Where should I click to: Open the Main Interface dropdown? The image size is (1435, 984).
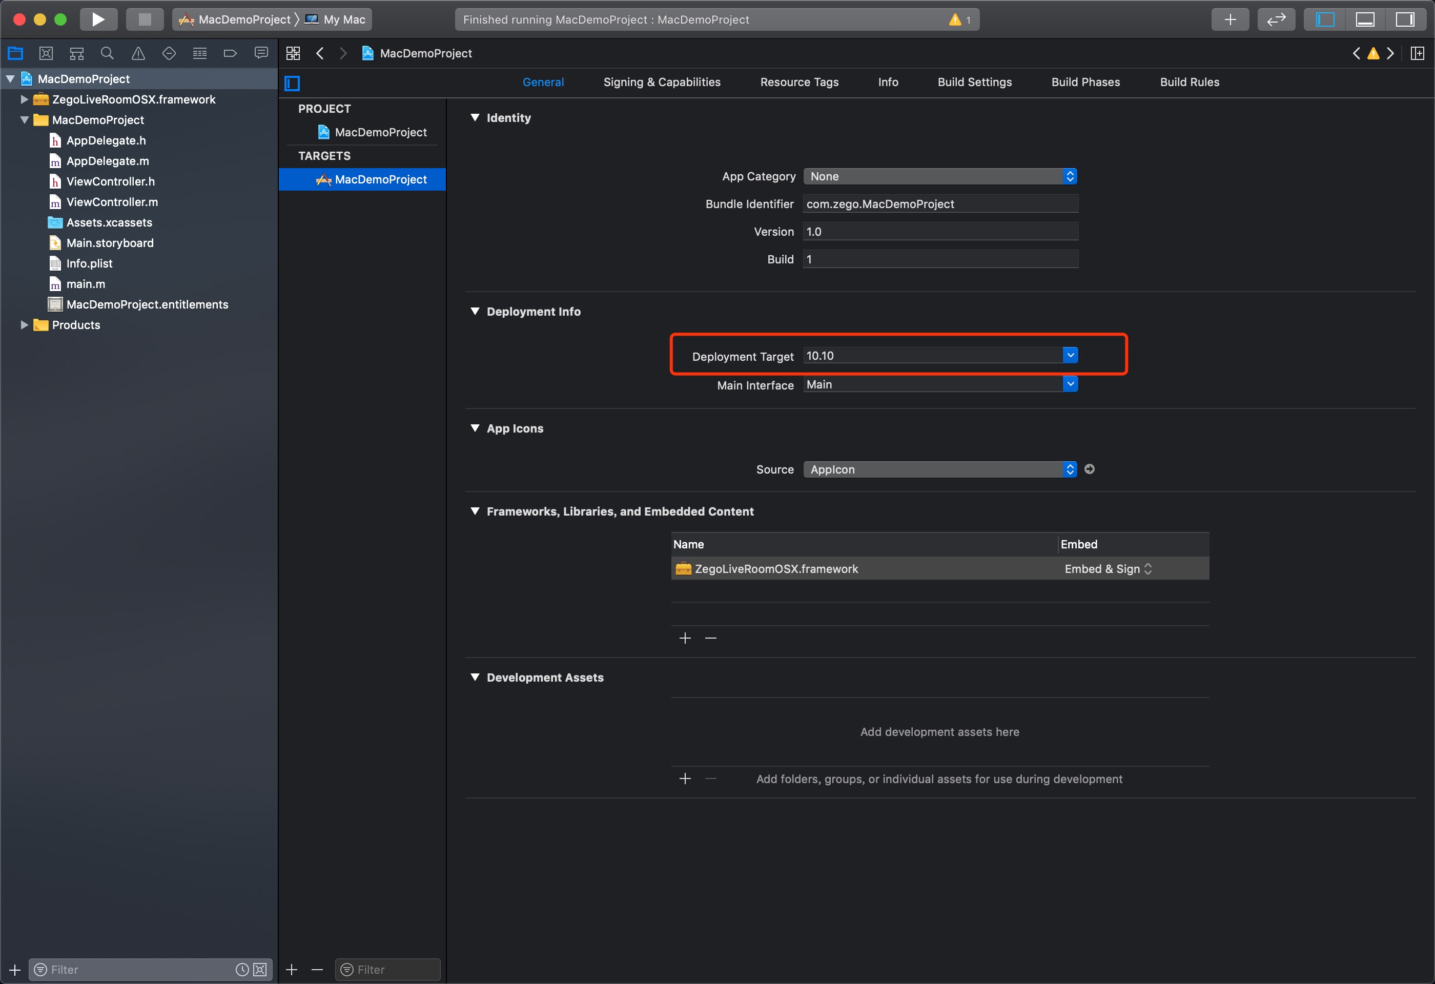pyautogui.click(x=1070, y=384)
